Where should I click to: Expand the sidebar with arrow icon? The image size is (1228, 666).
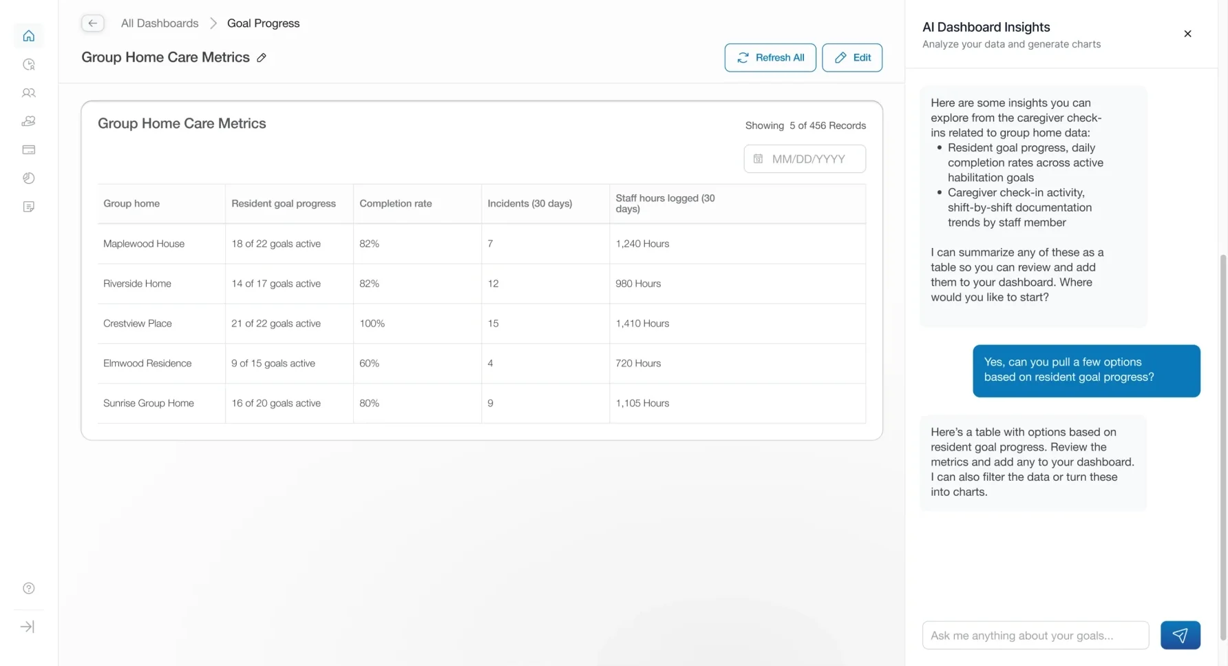(28, 627)
